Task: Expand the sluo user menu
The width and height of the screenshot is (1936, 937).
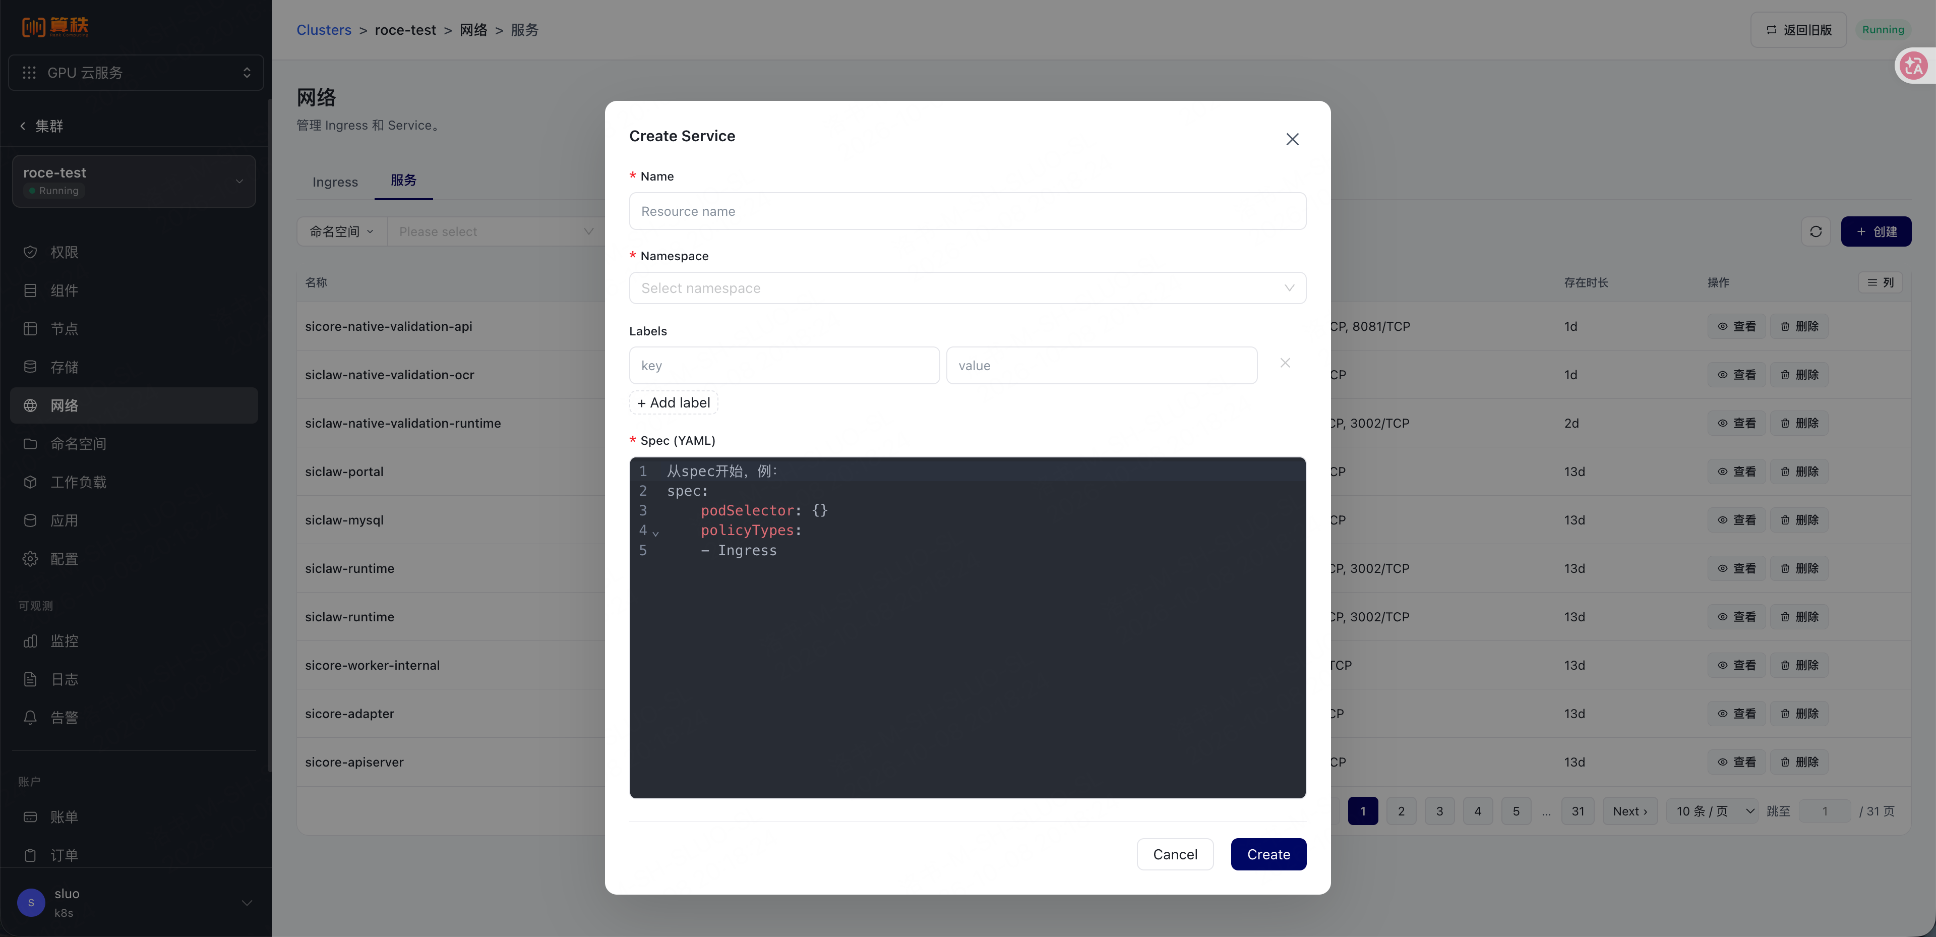Action: (x=136, y=902)
